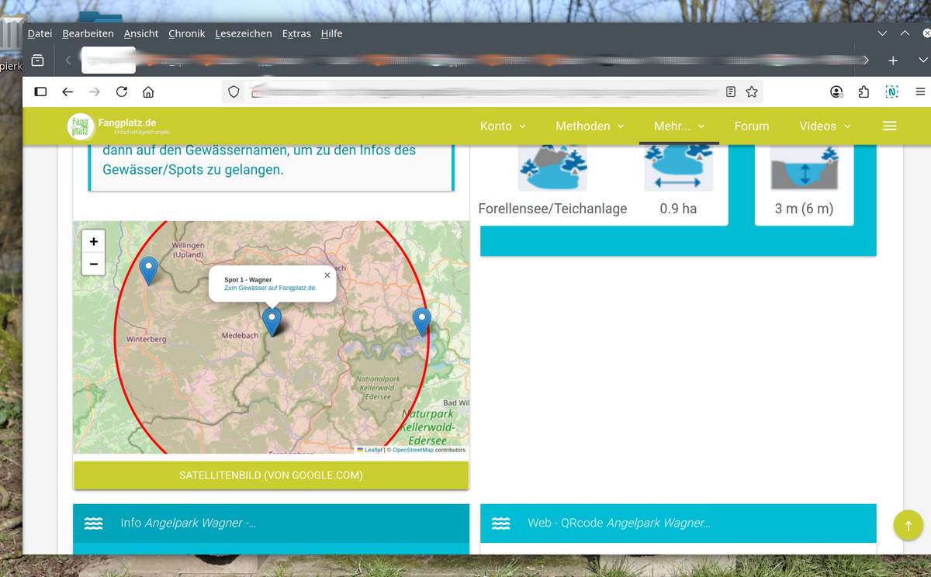
Task: Open the Videos dropdown menu
Action: pyautogui.click(x=825, y=126)
